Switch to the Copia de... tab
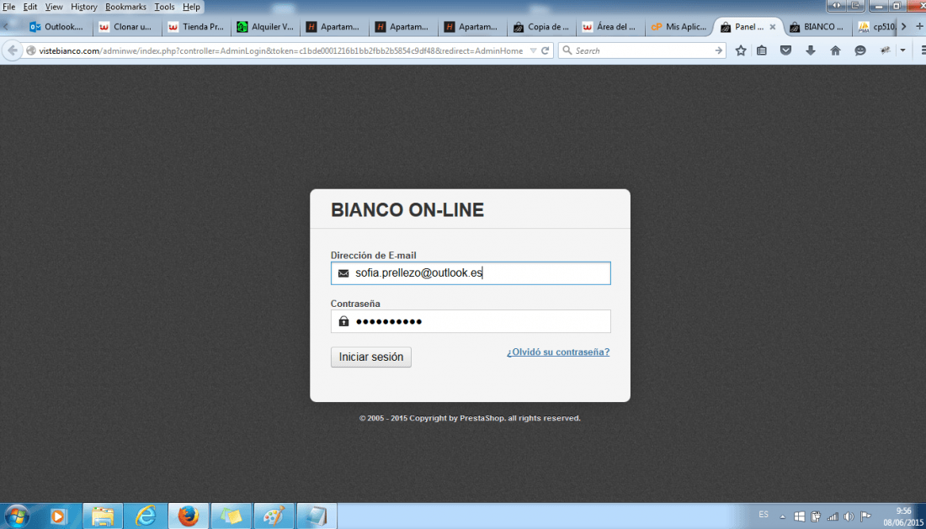 (541, 27)
